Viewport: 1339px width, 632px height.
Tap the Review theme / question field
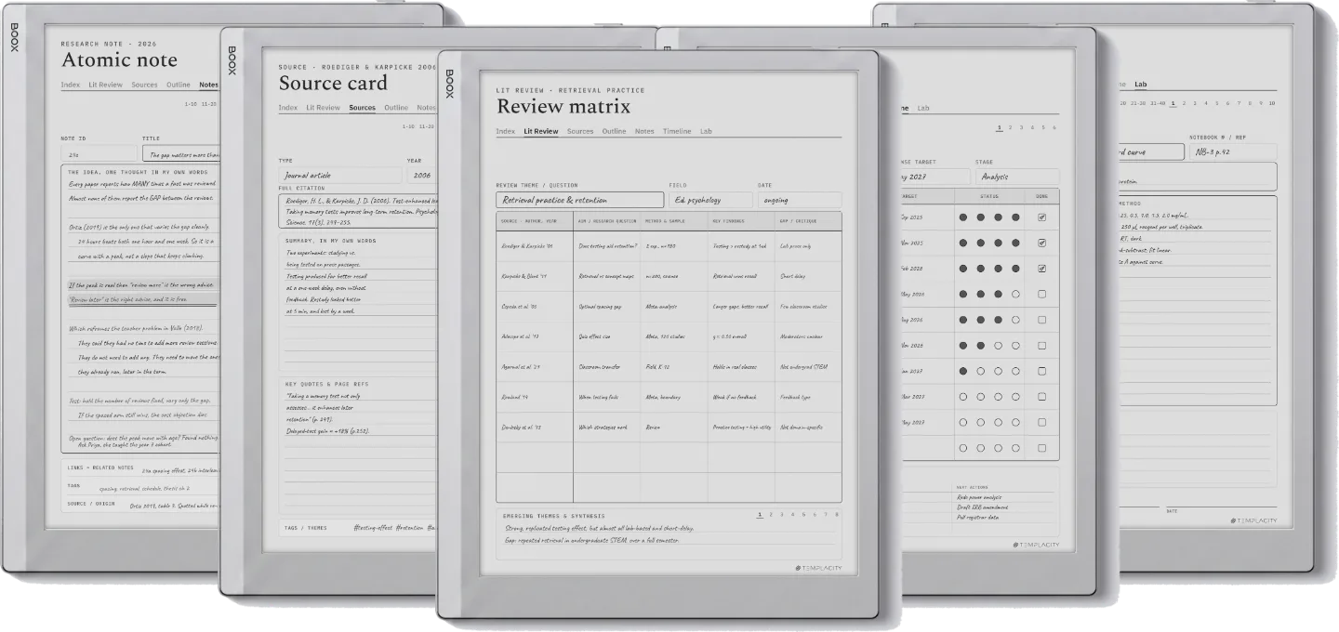(580, 200)
